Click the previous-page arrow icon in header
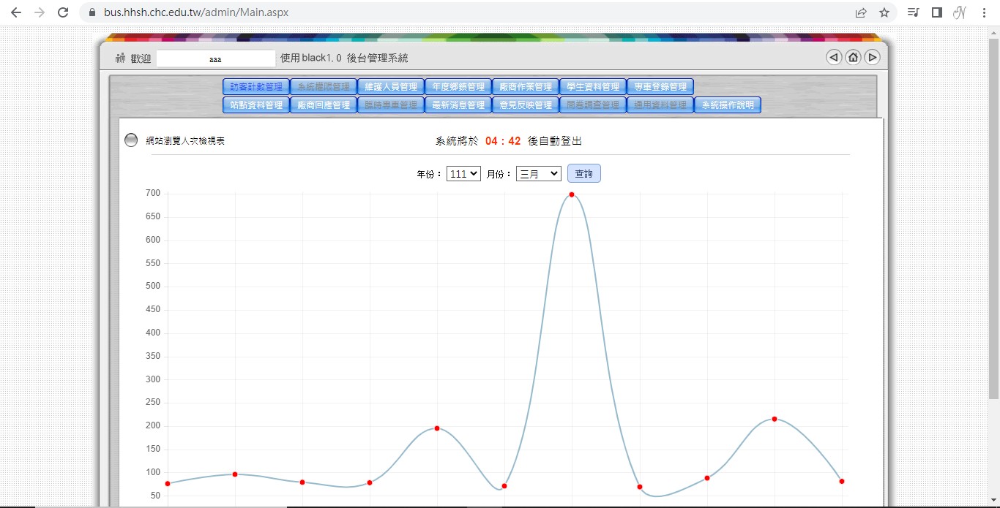The width and height of the screenshot is (1000, 508). point(834,57)
